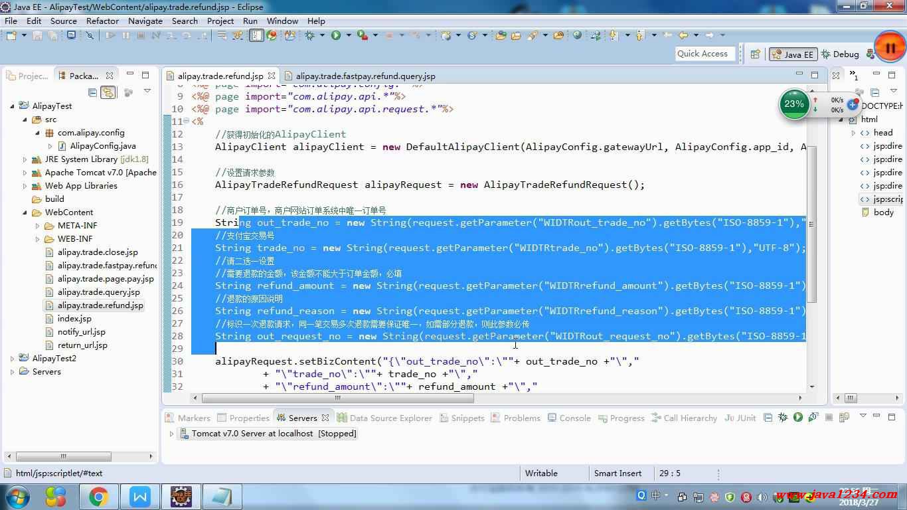The height and width of the screenshot is (510, 907).
Task: Click the red pause recording button
Action: pos(890,48)
